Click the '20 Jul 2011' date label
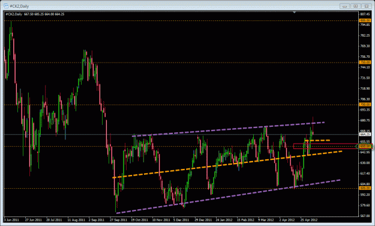The height and width of the screenshot is (226, 375). tap(54, 220)
